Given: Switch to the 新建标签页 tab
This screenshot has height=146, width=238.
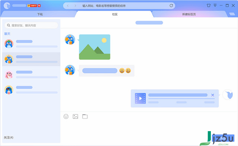Looking at the screenshot, I should click(x=189, y=14).
